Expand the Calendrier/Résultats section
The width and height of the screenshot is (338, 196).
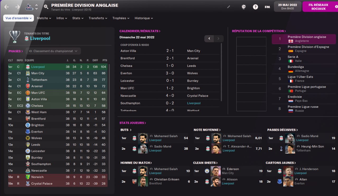[140, 31]
